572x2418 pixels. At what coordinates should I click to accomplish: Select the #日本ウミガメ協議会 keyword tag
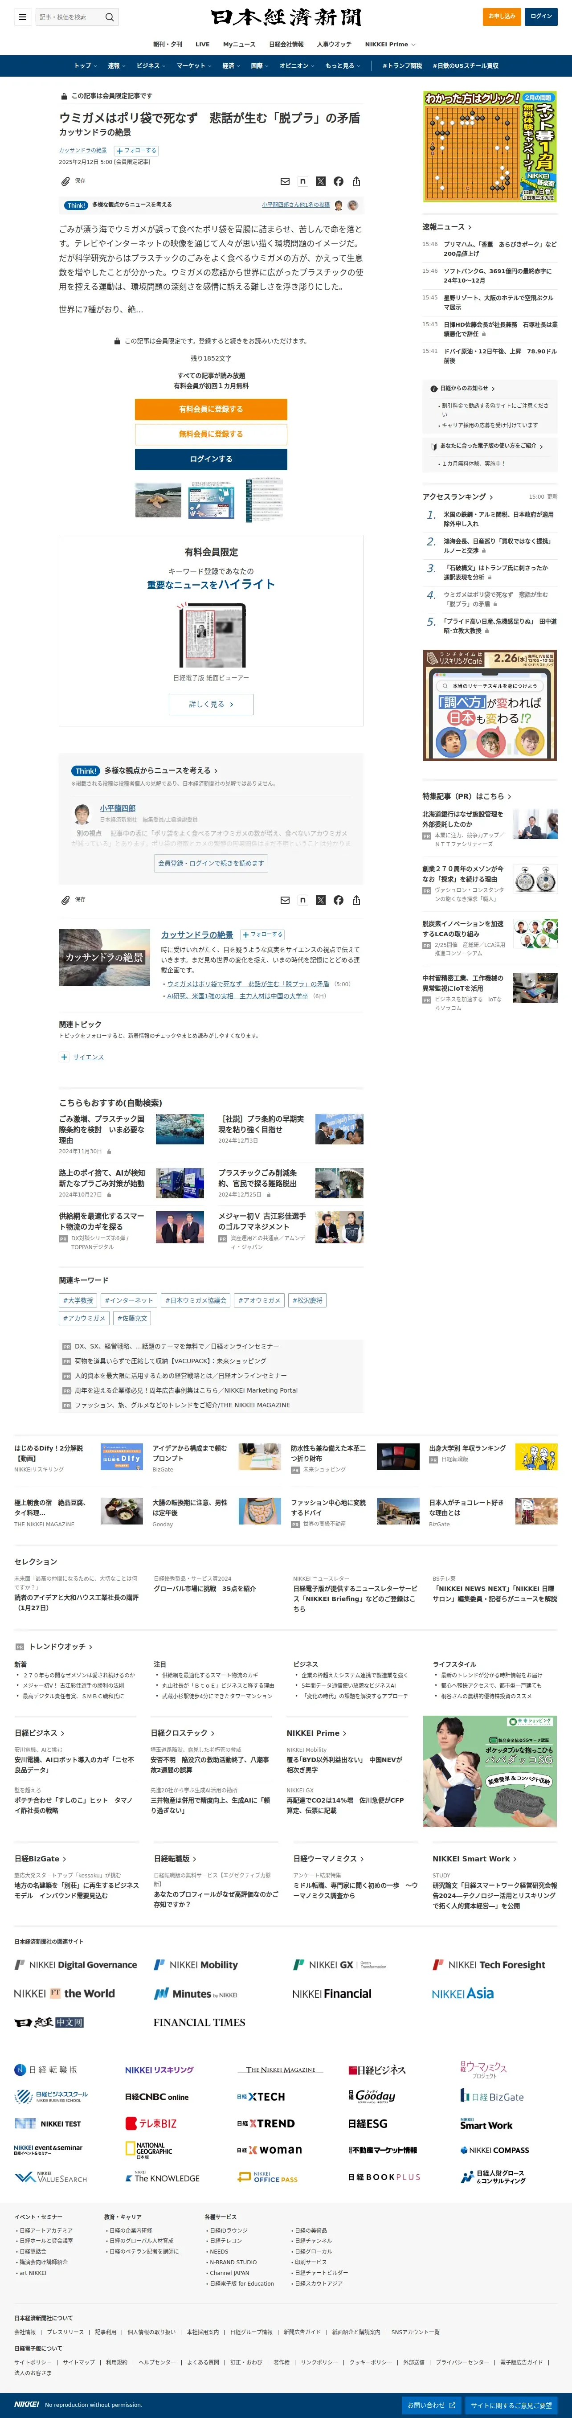pos(195,1300)
